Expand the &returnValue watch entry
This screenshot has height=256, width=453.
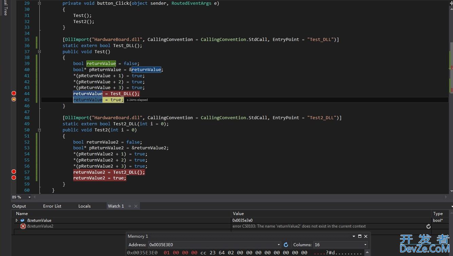tap(17, 220)
